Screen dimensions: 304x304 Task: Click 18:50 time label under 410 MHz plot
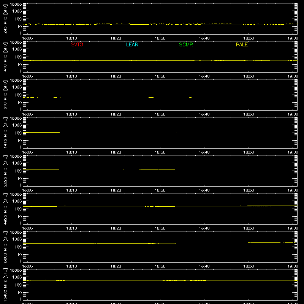(x=249, y=76)
